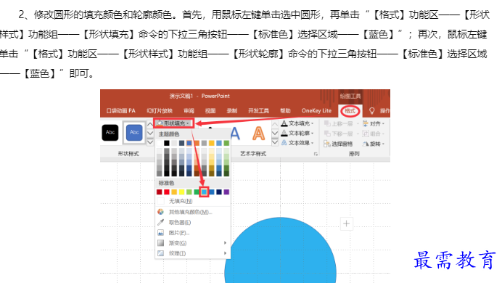
Task: Pick the light green standard color
Action: click(x=189, y=192)
